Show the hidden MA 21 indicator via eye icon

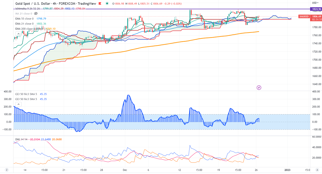point(36,13)
